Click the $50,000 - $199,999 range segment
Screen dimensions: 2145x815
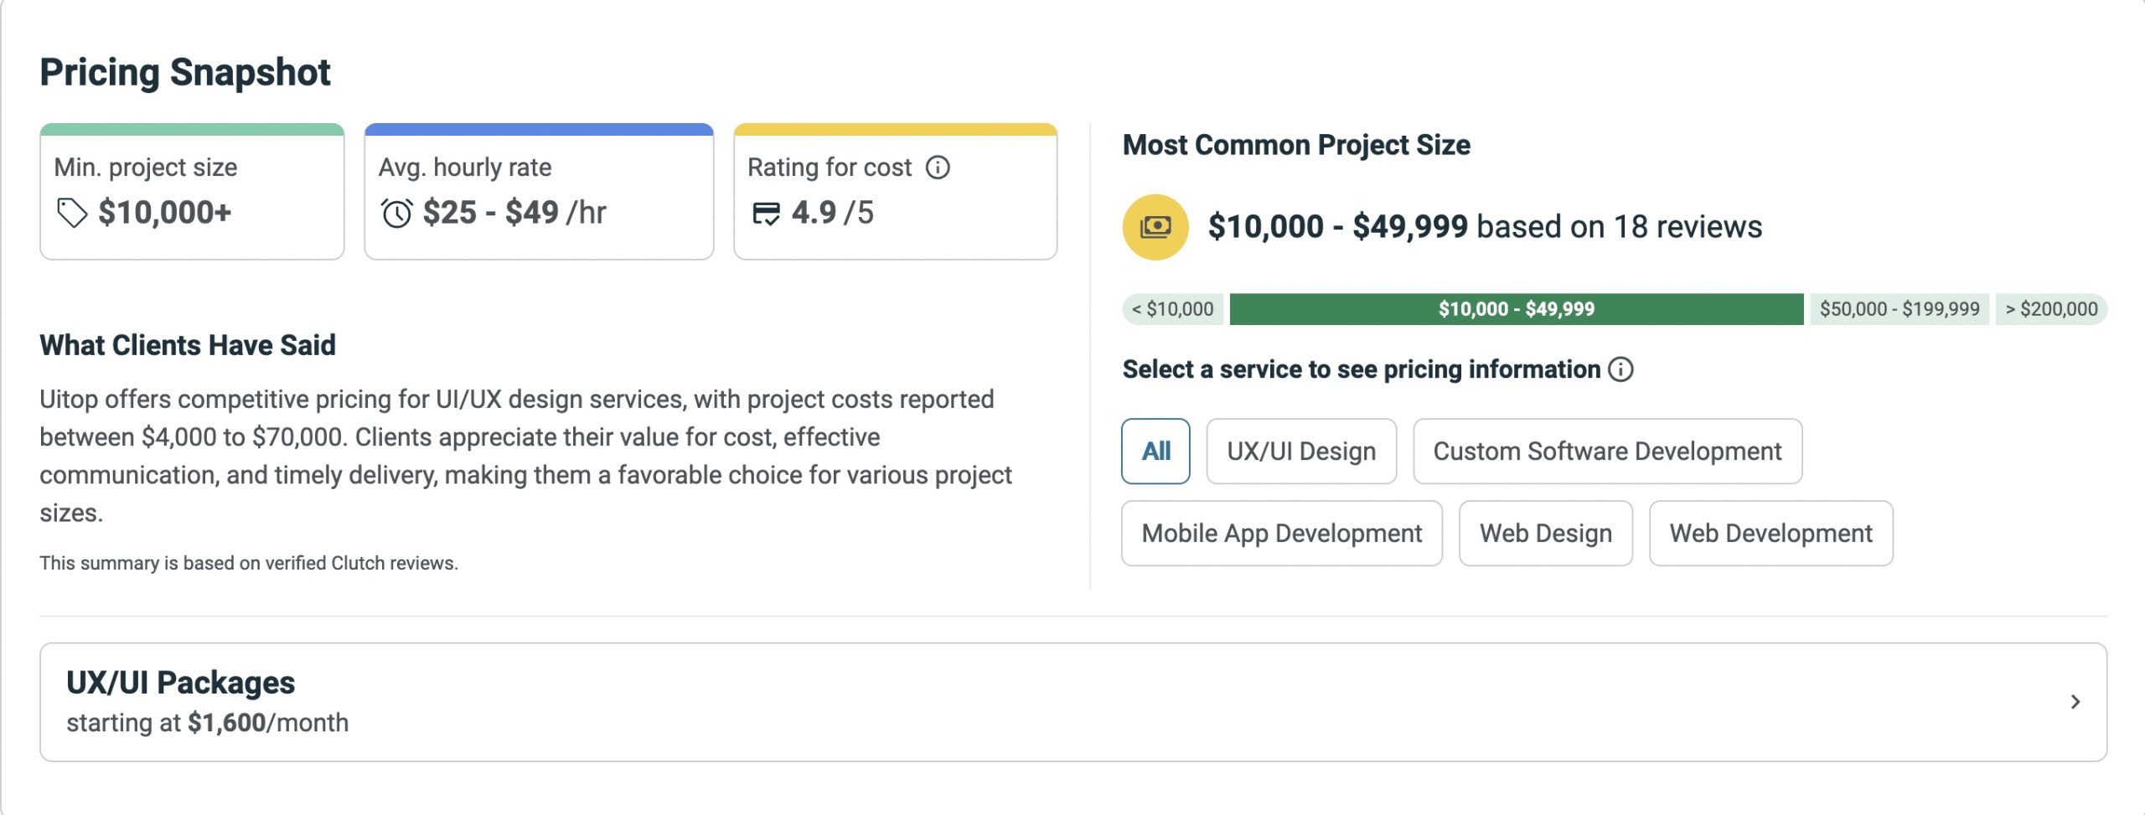point(1899,308)
